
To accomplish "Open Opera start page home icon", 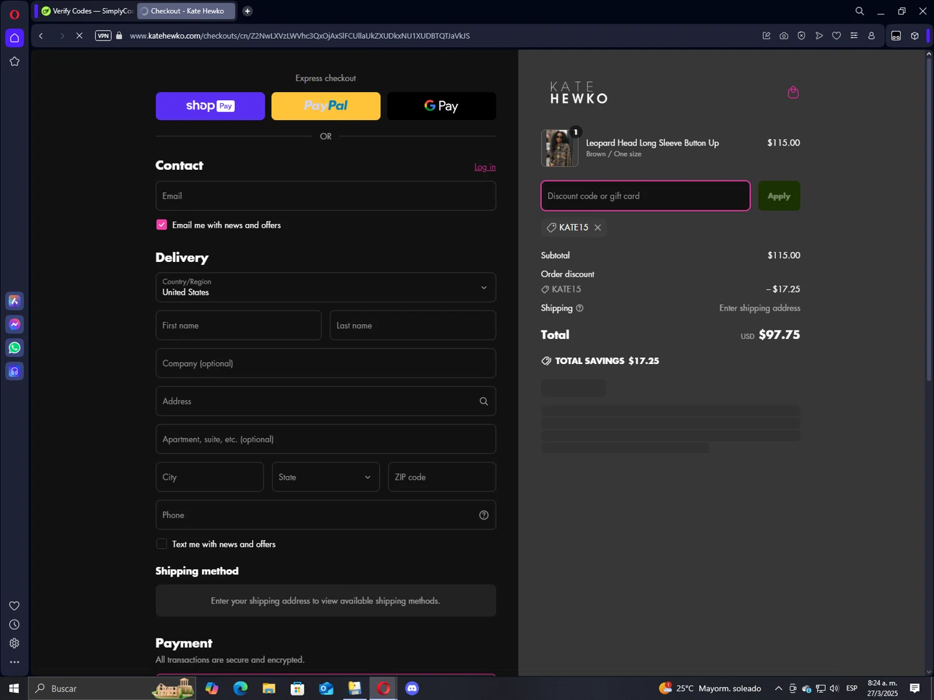I will 14,38.
